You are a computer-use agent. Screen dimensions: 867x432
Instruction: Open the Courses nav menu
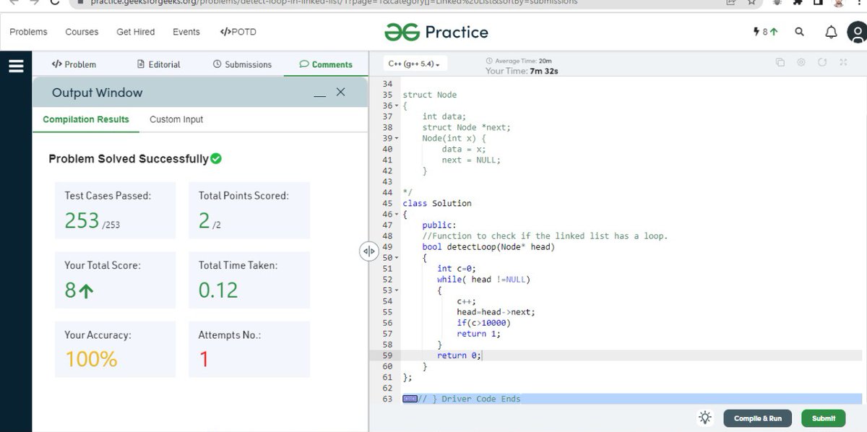[x=82, y=32]
